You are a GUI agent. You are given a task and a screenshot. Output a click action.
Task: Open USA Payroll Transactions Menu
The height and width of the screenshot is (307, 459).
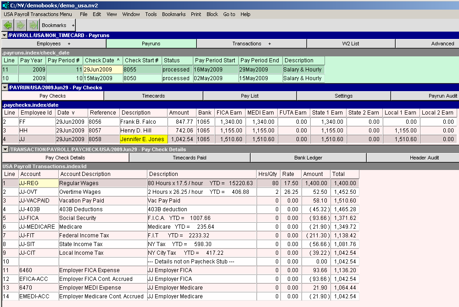tap(37, 14)
